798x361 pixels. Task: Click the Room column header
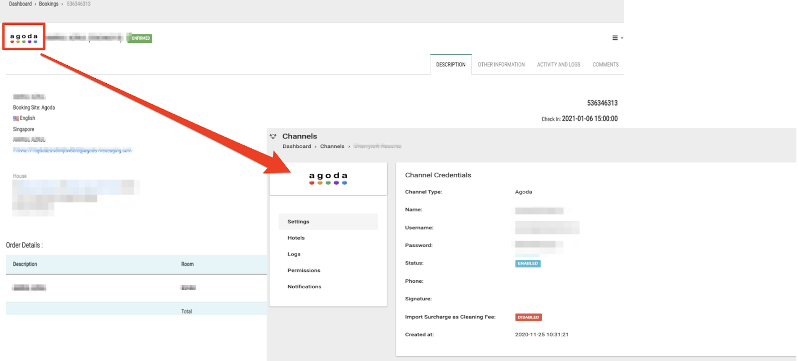click(x=188, y=264)
